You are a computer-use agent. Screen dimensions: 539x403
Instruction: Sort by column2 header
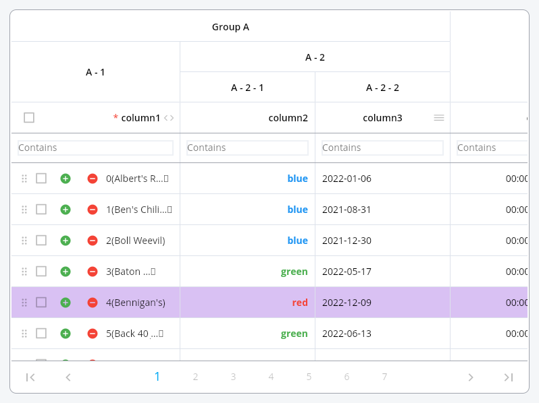[288, 118]
